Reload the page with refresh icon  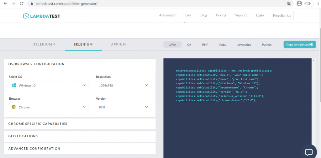click(x=21, y=4)
